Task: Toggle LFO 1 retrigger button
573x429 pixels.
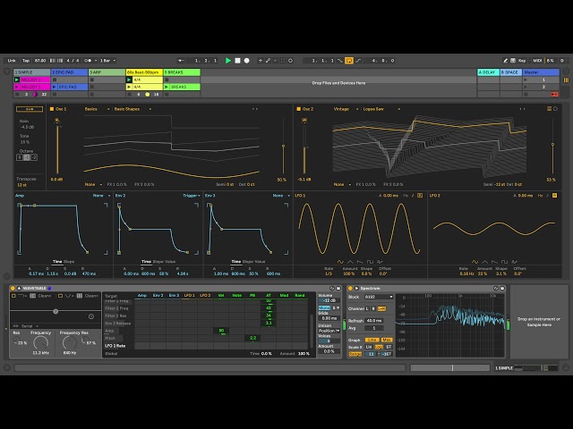Action: tap(420, 196)
